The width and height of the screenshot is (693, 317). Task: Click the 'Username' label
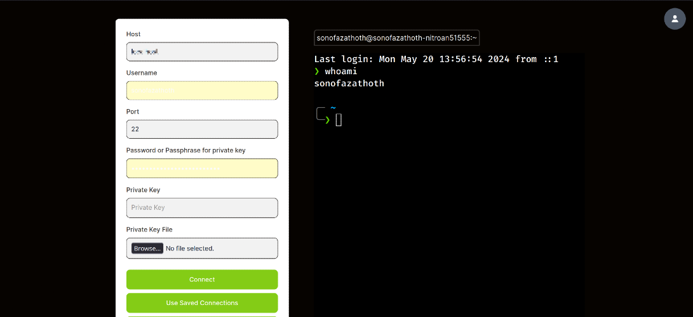142,73
